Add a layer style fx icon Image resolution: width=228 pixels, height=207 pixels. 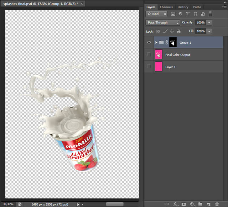pos(175,204)
